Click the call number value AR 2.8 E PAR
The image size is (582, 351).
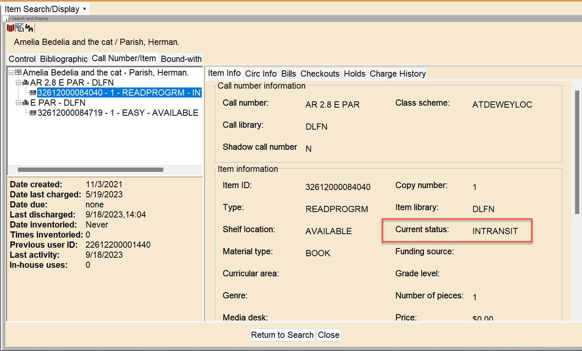333,104
